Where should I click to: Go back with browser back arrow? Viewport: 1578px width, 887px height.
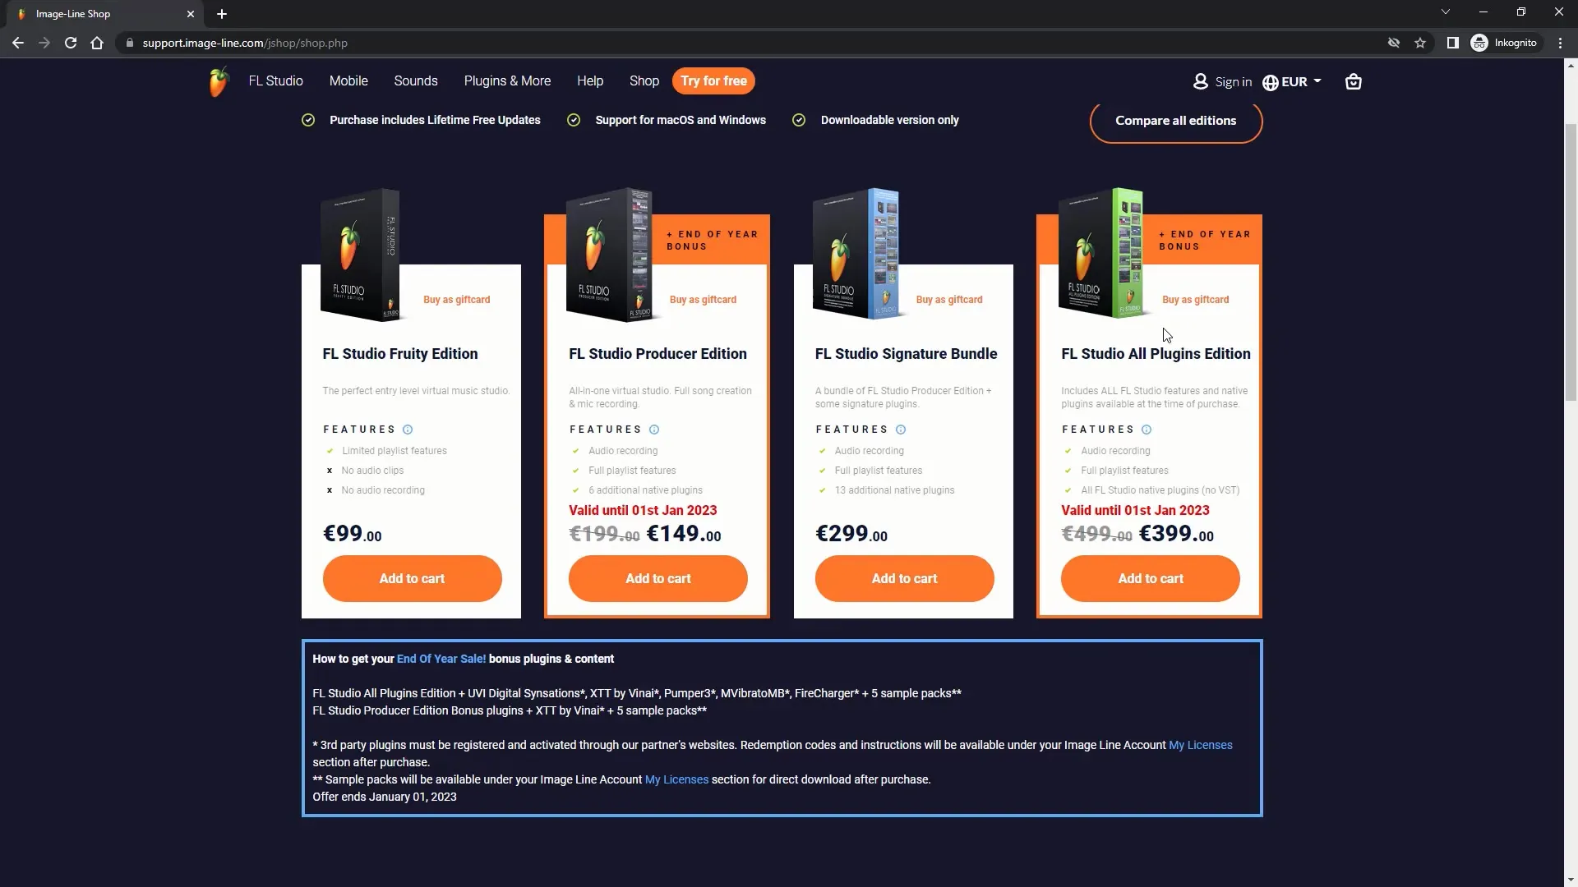(18, 43)
